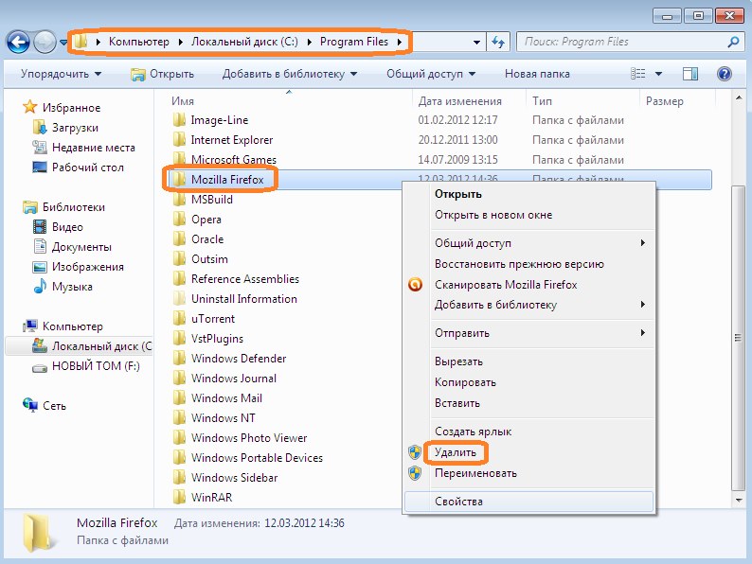Click the scroll up arrow of file list
752x564 pixels.
point(739,97)
